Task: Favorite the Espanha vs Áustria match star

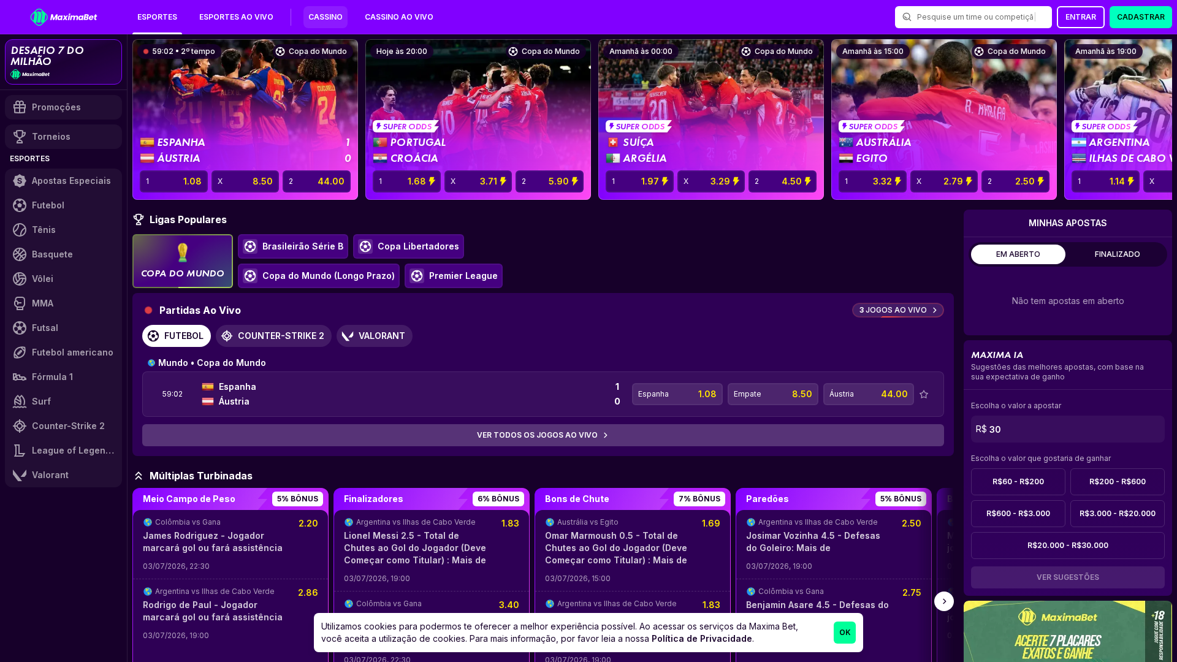Action: pyautogui.click(x=924, y=394)
